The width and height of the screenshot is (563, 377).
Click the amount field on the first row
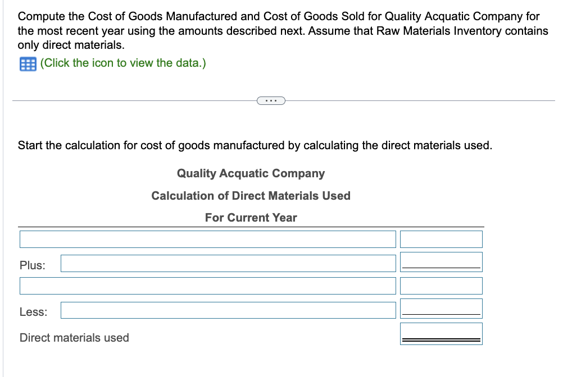441,239
